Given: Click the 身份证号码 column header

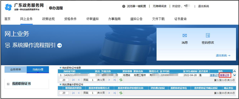Looking at the screenshot, I should coord(79,71).
